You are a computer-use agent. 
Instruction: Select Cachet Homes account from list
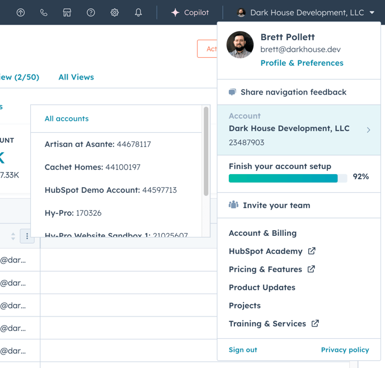click(x=92, y=167)
